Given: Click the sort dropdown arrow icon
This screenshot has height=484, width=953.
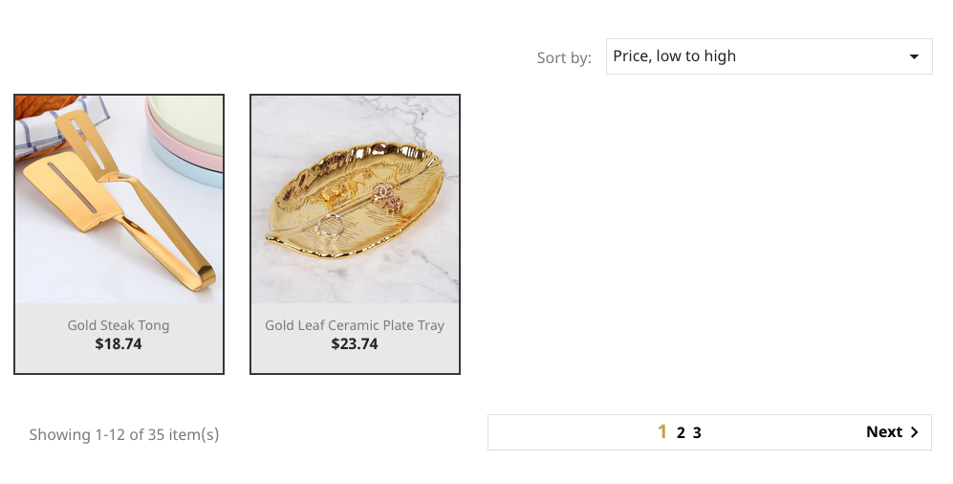Looking at the screenshot, I should pyautogui.click(x=914, y=56).
